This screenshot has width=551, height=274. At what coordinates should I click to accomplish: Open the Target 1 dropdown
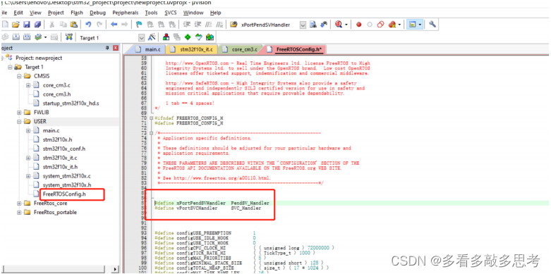(x=142, y=37)
